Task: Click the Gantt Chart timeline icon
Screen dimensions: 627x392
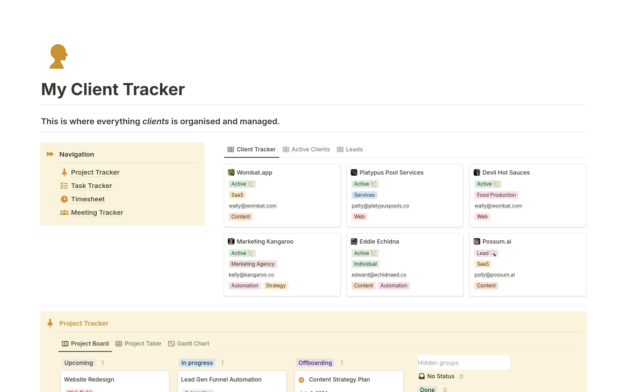Action: 171,344
